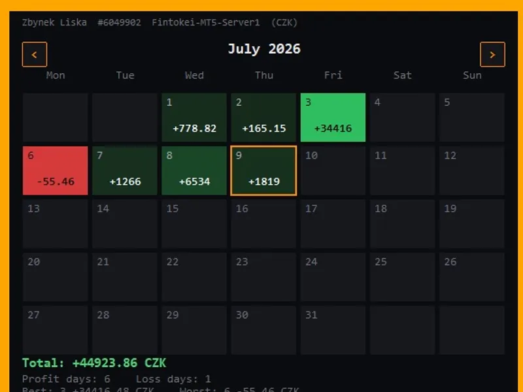Select the July 22 day cell
This screenshot has height=392, width=523.
(194, 277)
